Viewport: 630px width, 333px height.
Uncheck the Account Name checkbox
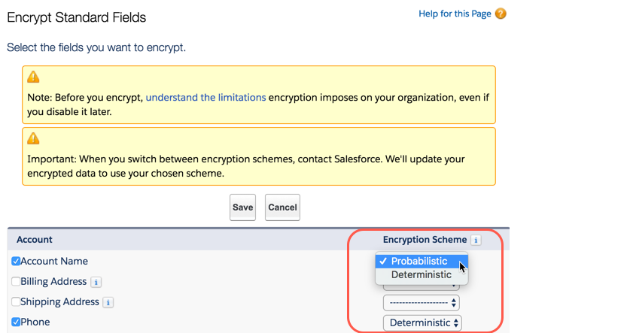click(x=16, y=261)
